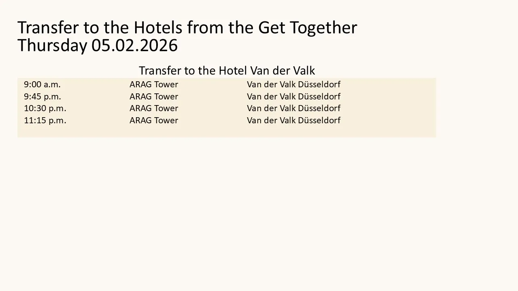The width and height of the screenshot is (518, 291).
Task: Click ARAG Tower in the 9:45 p.m. row
Action: (x=154, y=97)
